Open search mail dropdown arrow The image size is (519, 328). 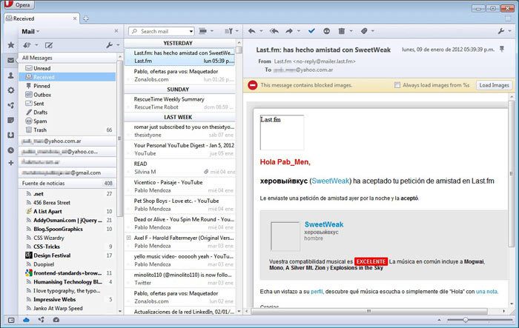pos(191,31)
